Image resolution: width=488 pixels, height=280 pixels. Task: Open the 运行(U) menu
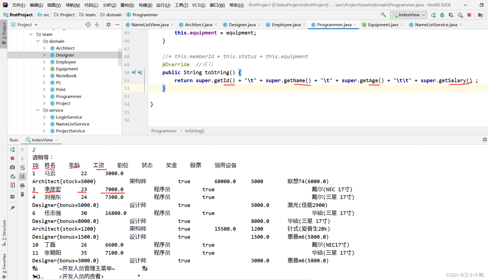pyautogui.click(x=163, y=5)
